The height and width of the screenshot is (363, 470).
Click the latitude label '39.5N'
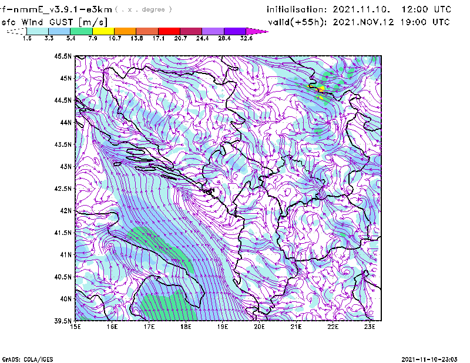click(63, 321)
